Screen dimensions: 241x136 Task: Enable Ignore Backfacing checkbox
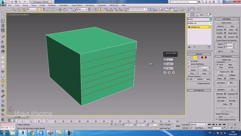click(189, 64)
